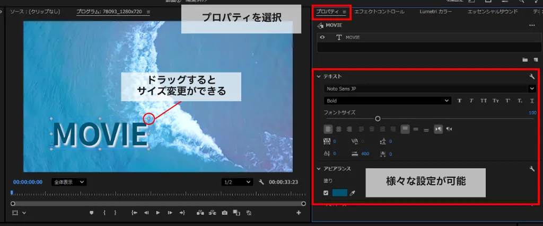
Task: Click the Mark In brace button
Action: pos(104,213)
